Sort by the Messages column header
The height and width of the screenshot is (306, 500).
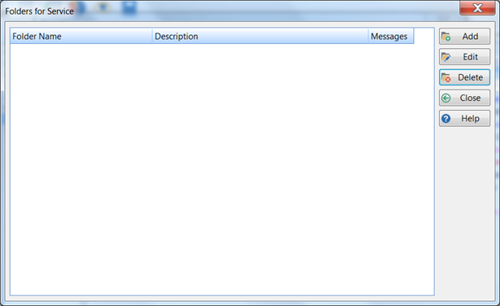(x=391, y=37)
